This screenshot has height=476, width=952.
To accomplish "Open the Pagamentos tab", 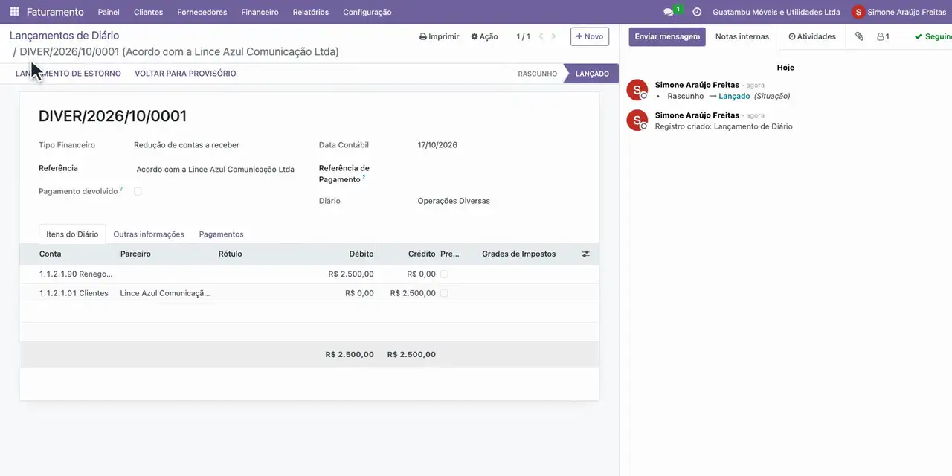I will click(221, 234).
